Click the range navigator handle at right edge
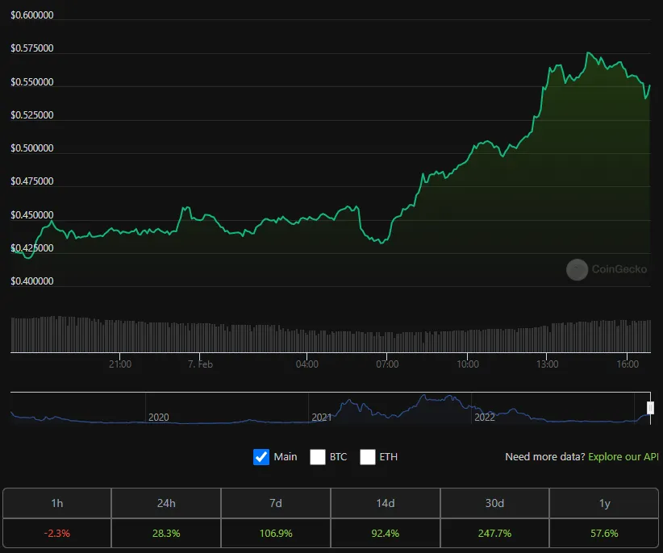The image size is (663, 553). tap(650, 408)
